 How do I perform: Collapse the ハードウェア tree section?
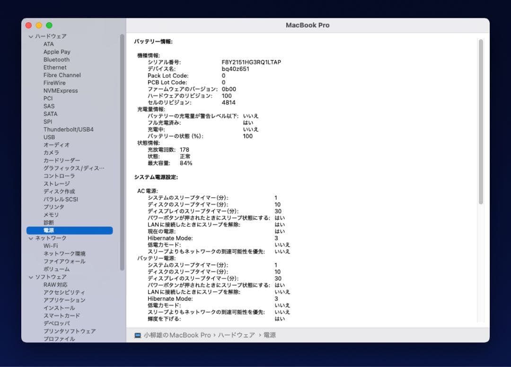(x=30, y=36)
